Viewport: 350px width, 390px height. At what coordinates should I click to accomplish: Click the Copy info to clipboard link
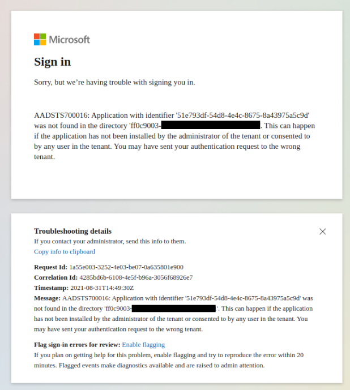(x=65, y=252)
